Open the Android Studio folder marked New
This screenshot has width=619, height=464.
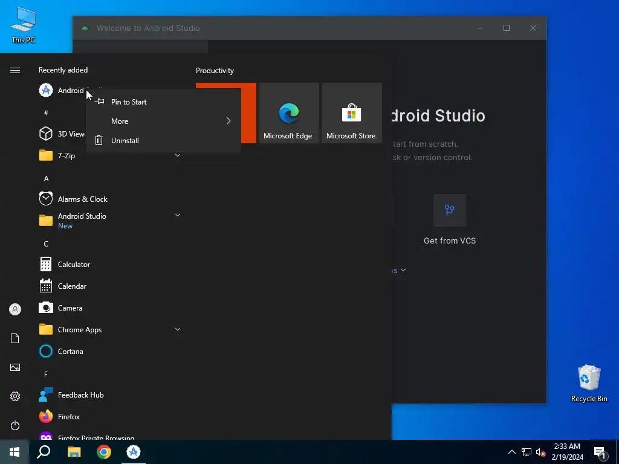click(x=111, y=221)
